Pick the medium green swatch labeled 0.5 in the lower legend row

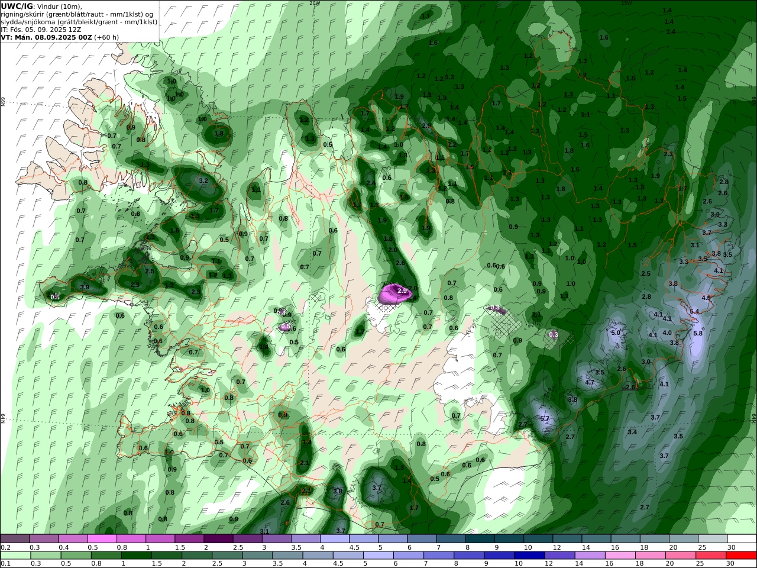click(76, 556)
